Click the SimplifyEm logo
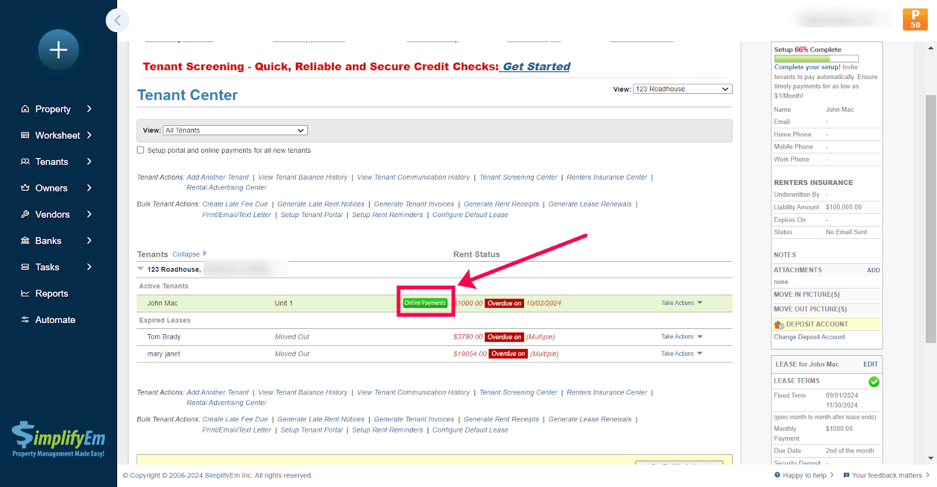 tap(59, 439)
